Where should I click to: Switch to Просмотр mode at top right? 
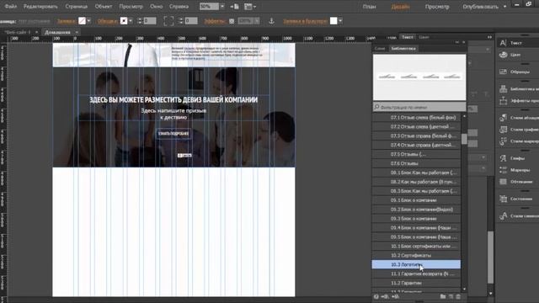[x=437, y=7]
